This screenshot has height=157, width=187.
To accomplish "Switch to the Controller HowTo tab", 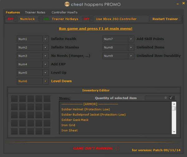I will point(65,12).
